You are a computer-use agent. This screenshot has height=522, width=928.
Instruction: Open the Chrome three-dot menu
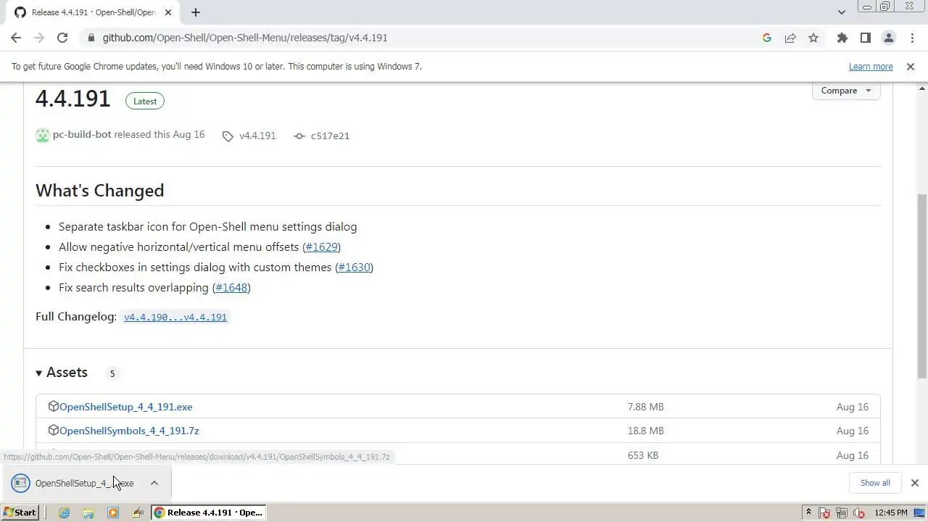coord(912,38)
